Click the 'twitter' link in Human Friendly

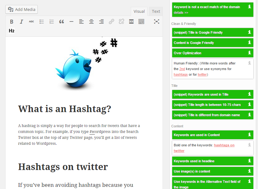(202, 74)
